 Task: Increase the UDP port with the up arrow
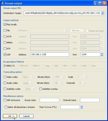tap(102, 54)
